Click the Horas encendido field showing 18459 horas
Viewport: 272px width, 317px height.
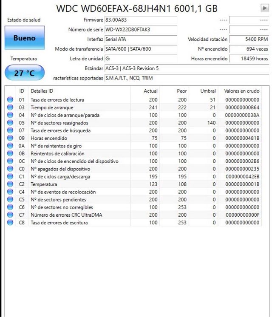249,59
